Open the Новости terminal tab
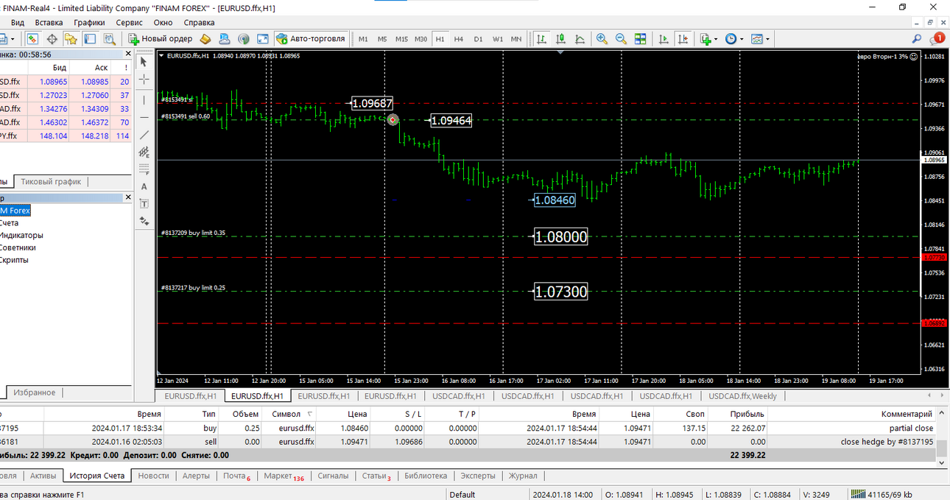This screenshot has width=950, height=500. (x=153, y=476)
